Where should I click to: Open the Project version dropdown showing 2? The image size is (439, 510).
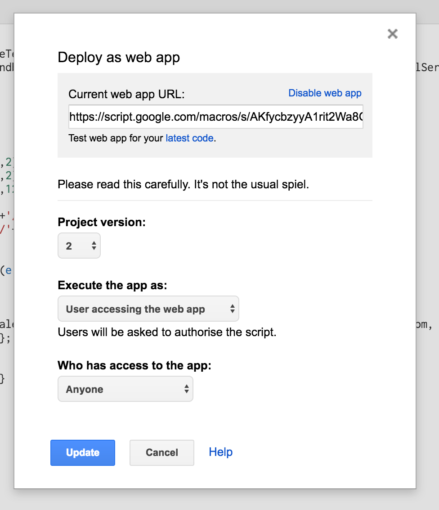79,246
